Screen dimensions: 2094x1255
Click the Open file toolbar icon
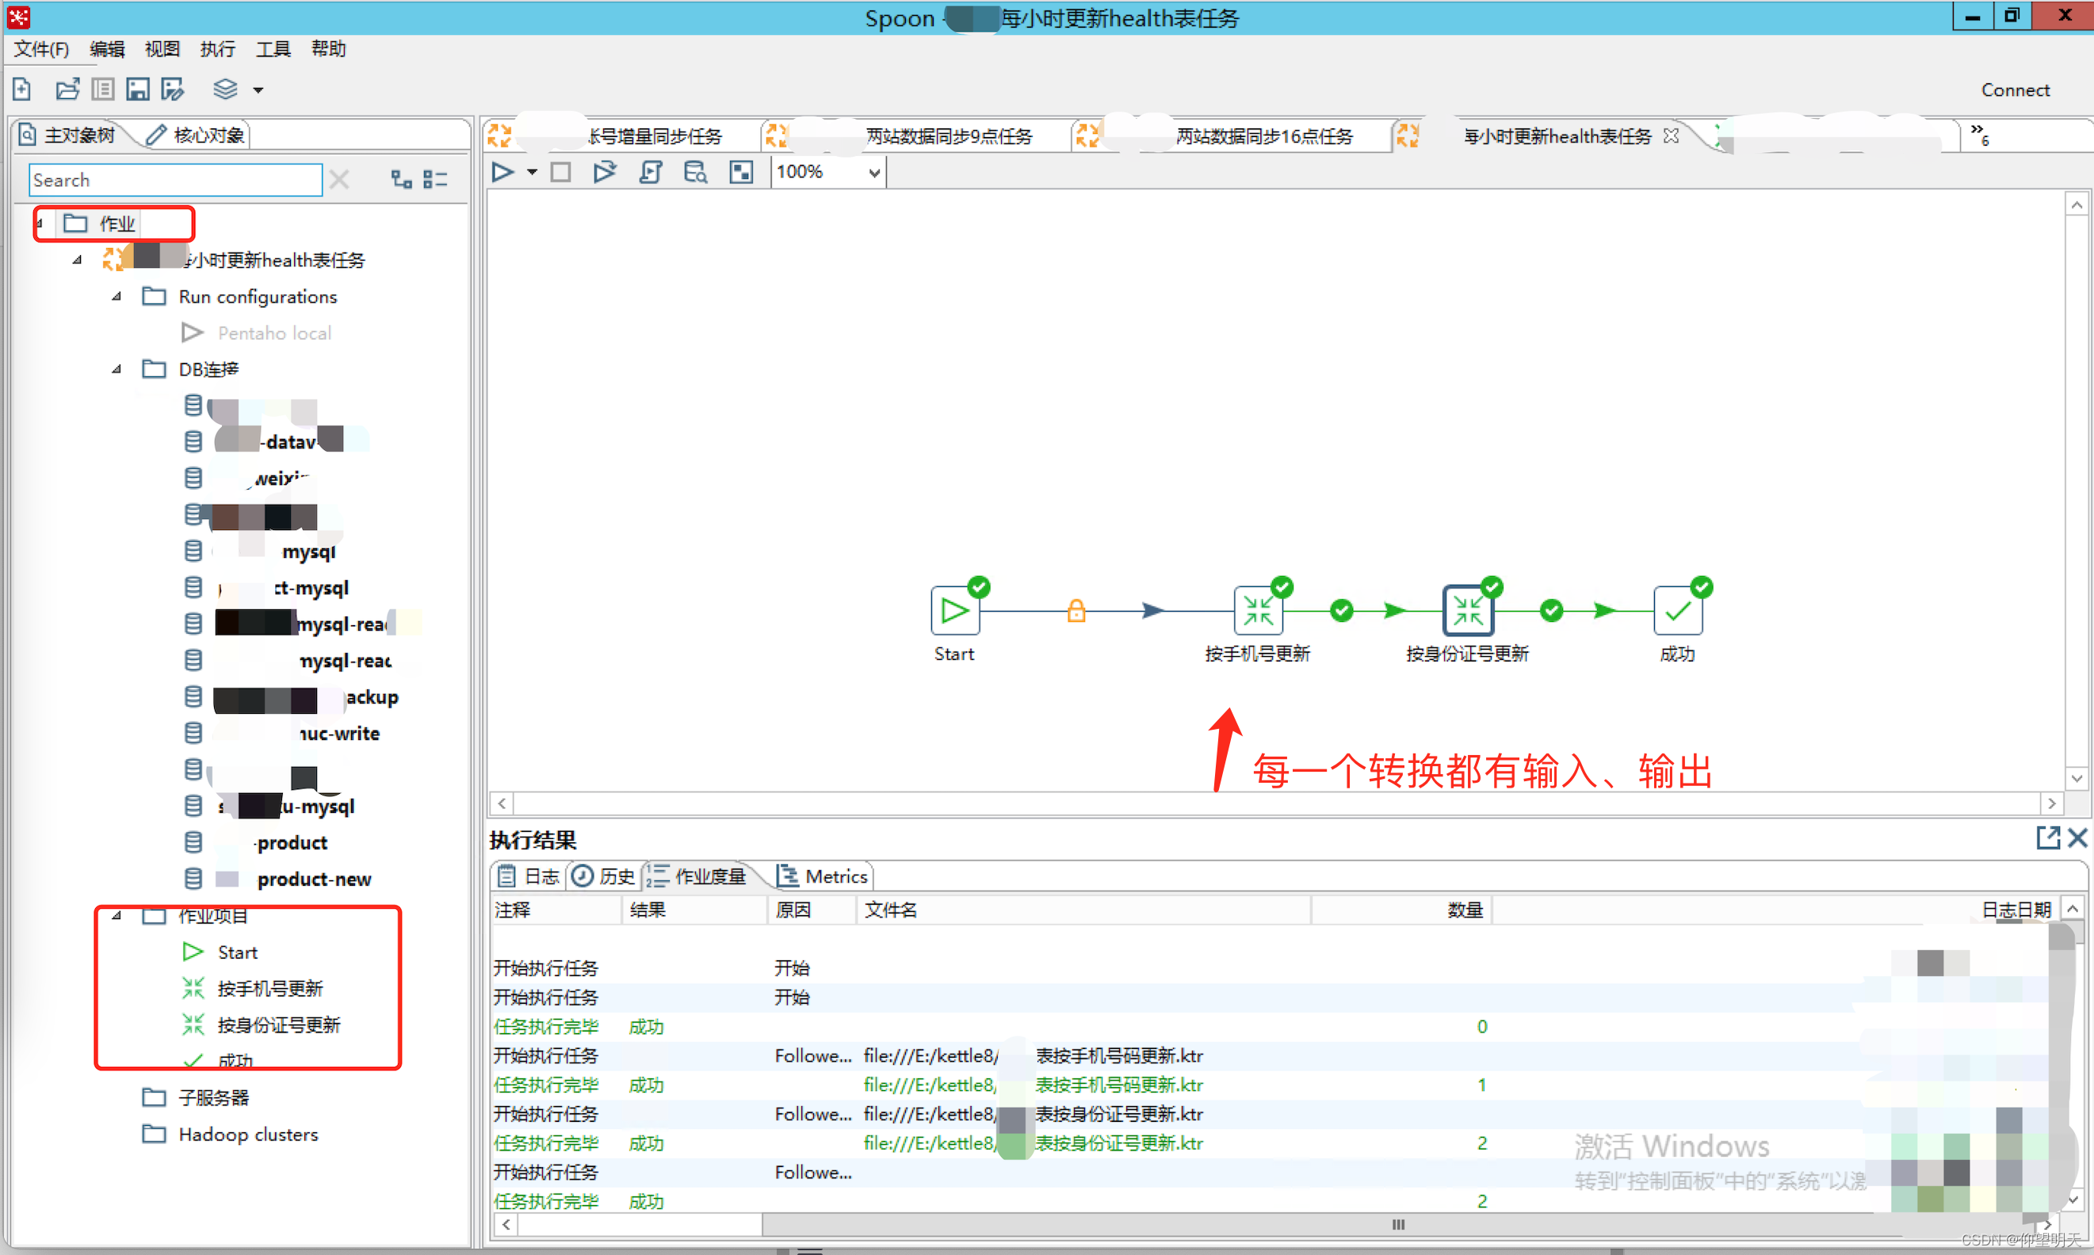tap(67, 89)
